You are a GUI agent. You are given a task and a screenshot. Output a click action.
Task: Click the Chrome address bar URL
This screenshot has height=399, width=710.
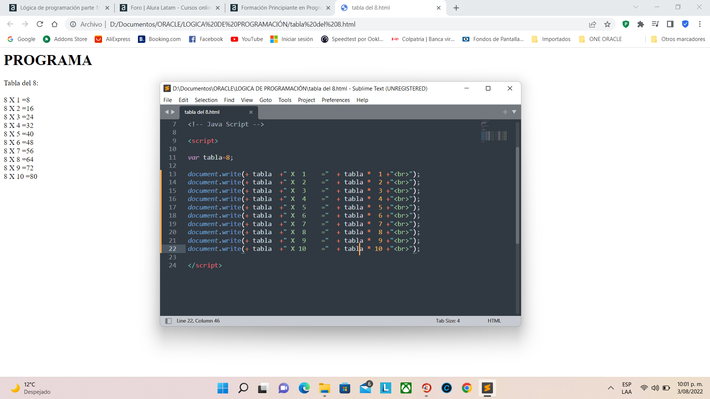[233, 24]
